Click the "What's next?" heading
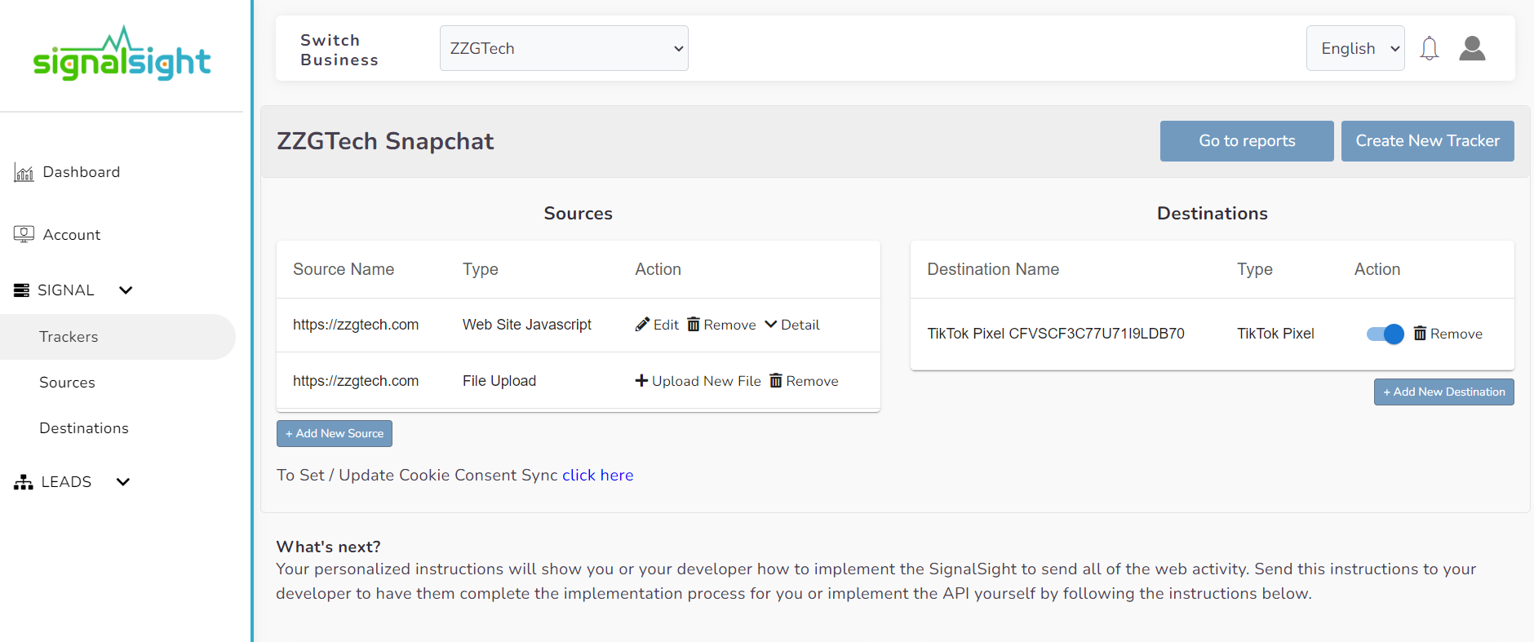 tap(328, 547)
